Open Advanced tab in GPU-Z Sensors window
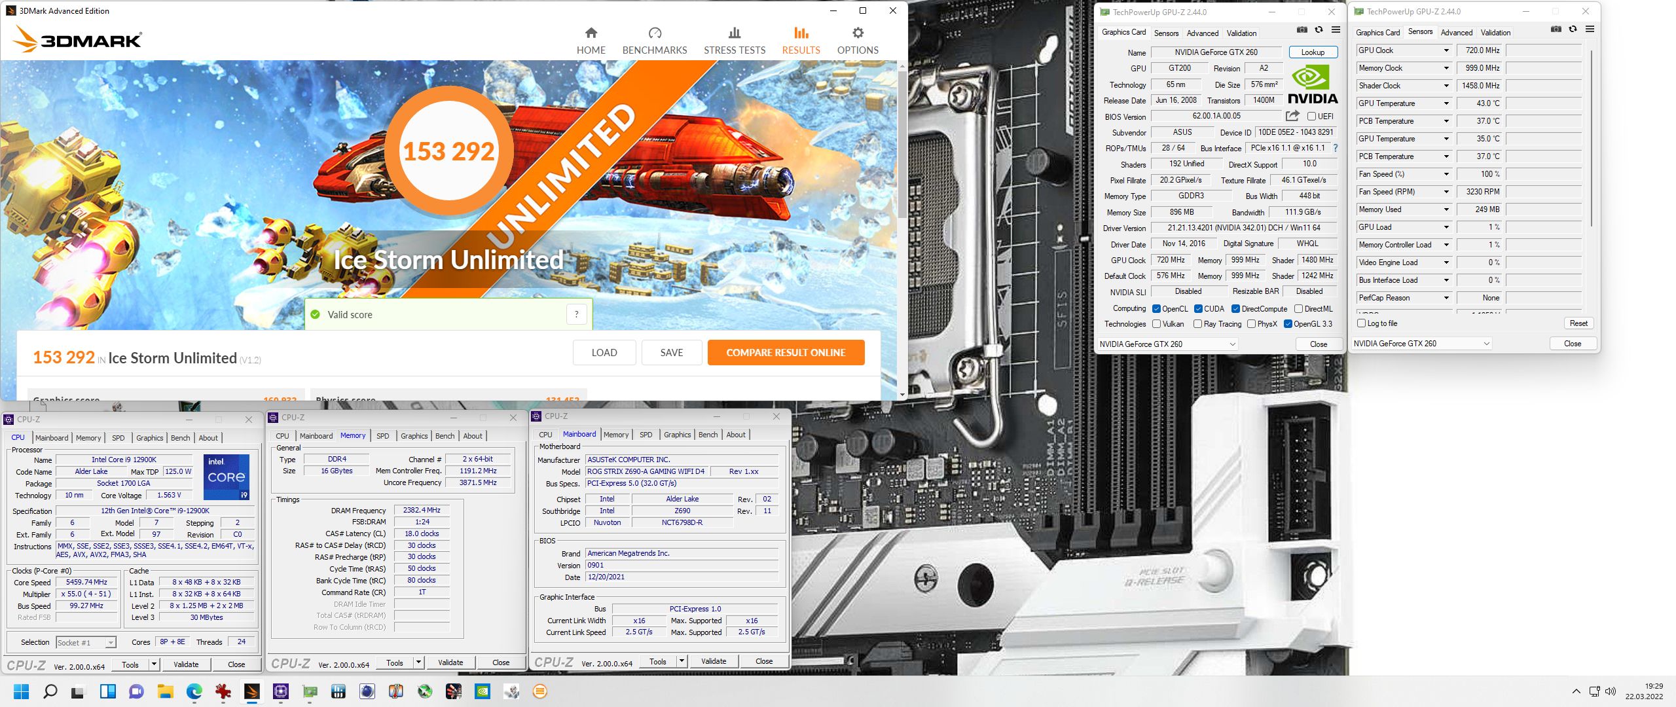Screen dimensions: 1676x707 (x=1457, y=33)
